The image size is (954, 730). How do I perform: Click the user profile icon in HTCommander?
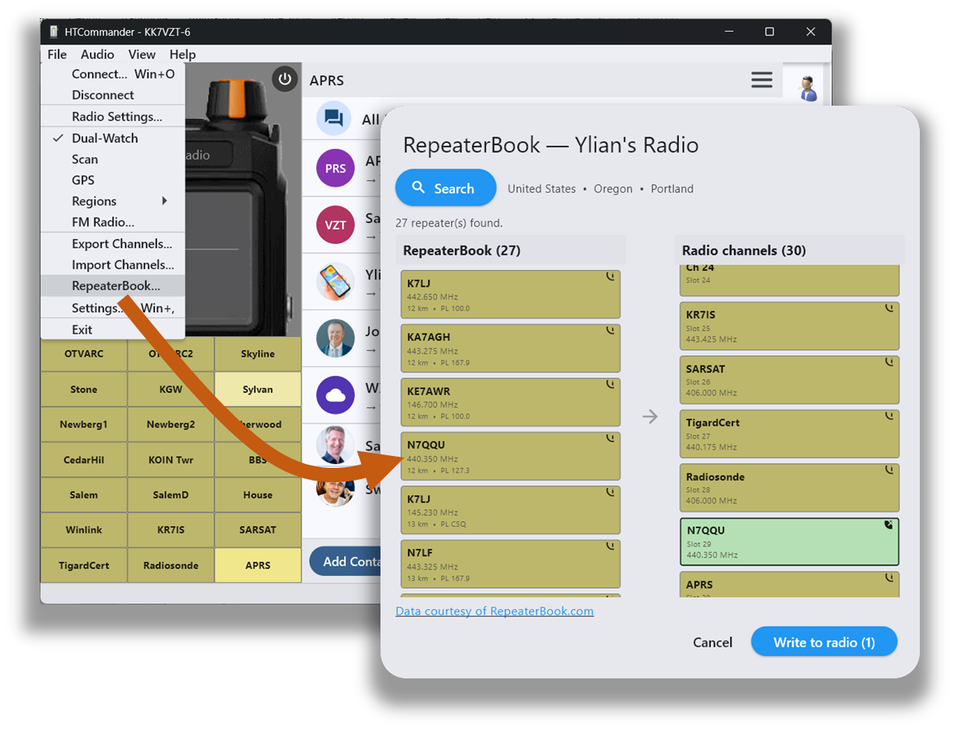tap(808, 88)
